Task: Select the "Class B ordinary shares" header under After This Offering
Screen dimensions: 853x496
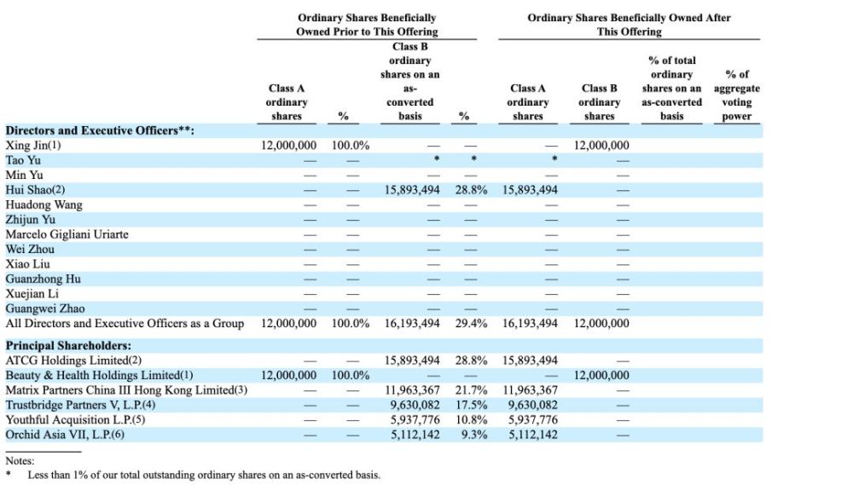Action: (x=599, y=102)
